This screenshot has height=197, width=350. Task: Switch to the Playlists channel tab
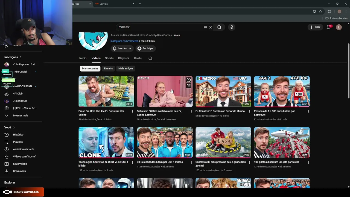[x=124, y=58]
